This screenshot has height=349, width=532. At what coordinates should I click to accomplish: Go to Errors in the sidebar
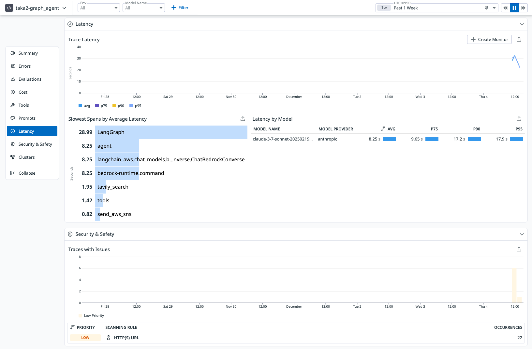point(32,66)
